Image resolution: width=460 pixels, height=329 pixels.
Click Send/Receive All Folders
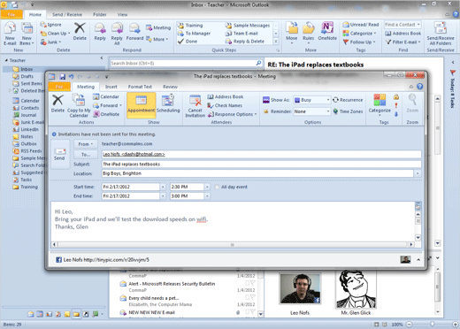click(x=441, y=34)
